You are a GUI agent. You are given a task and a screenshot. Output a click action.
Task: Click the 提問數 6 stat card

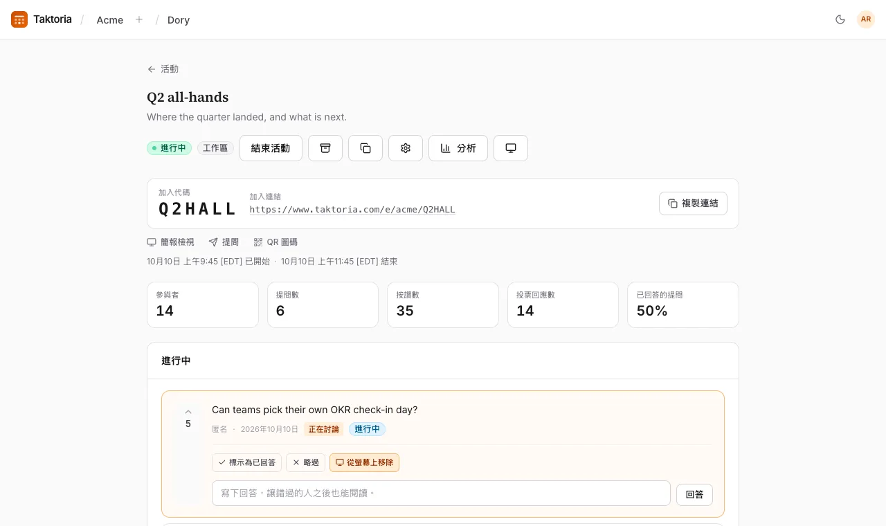pos(323,305)
